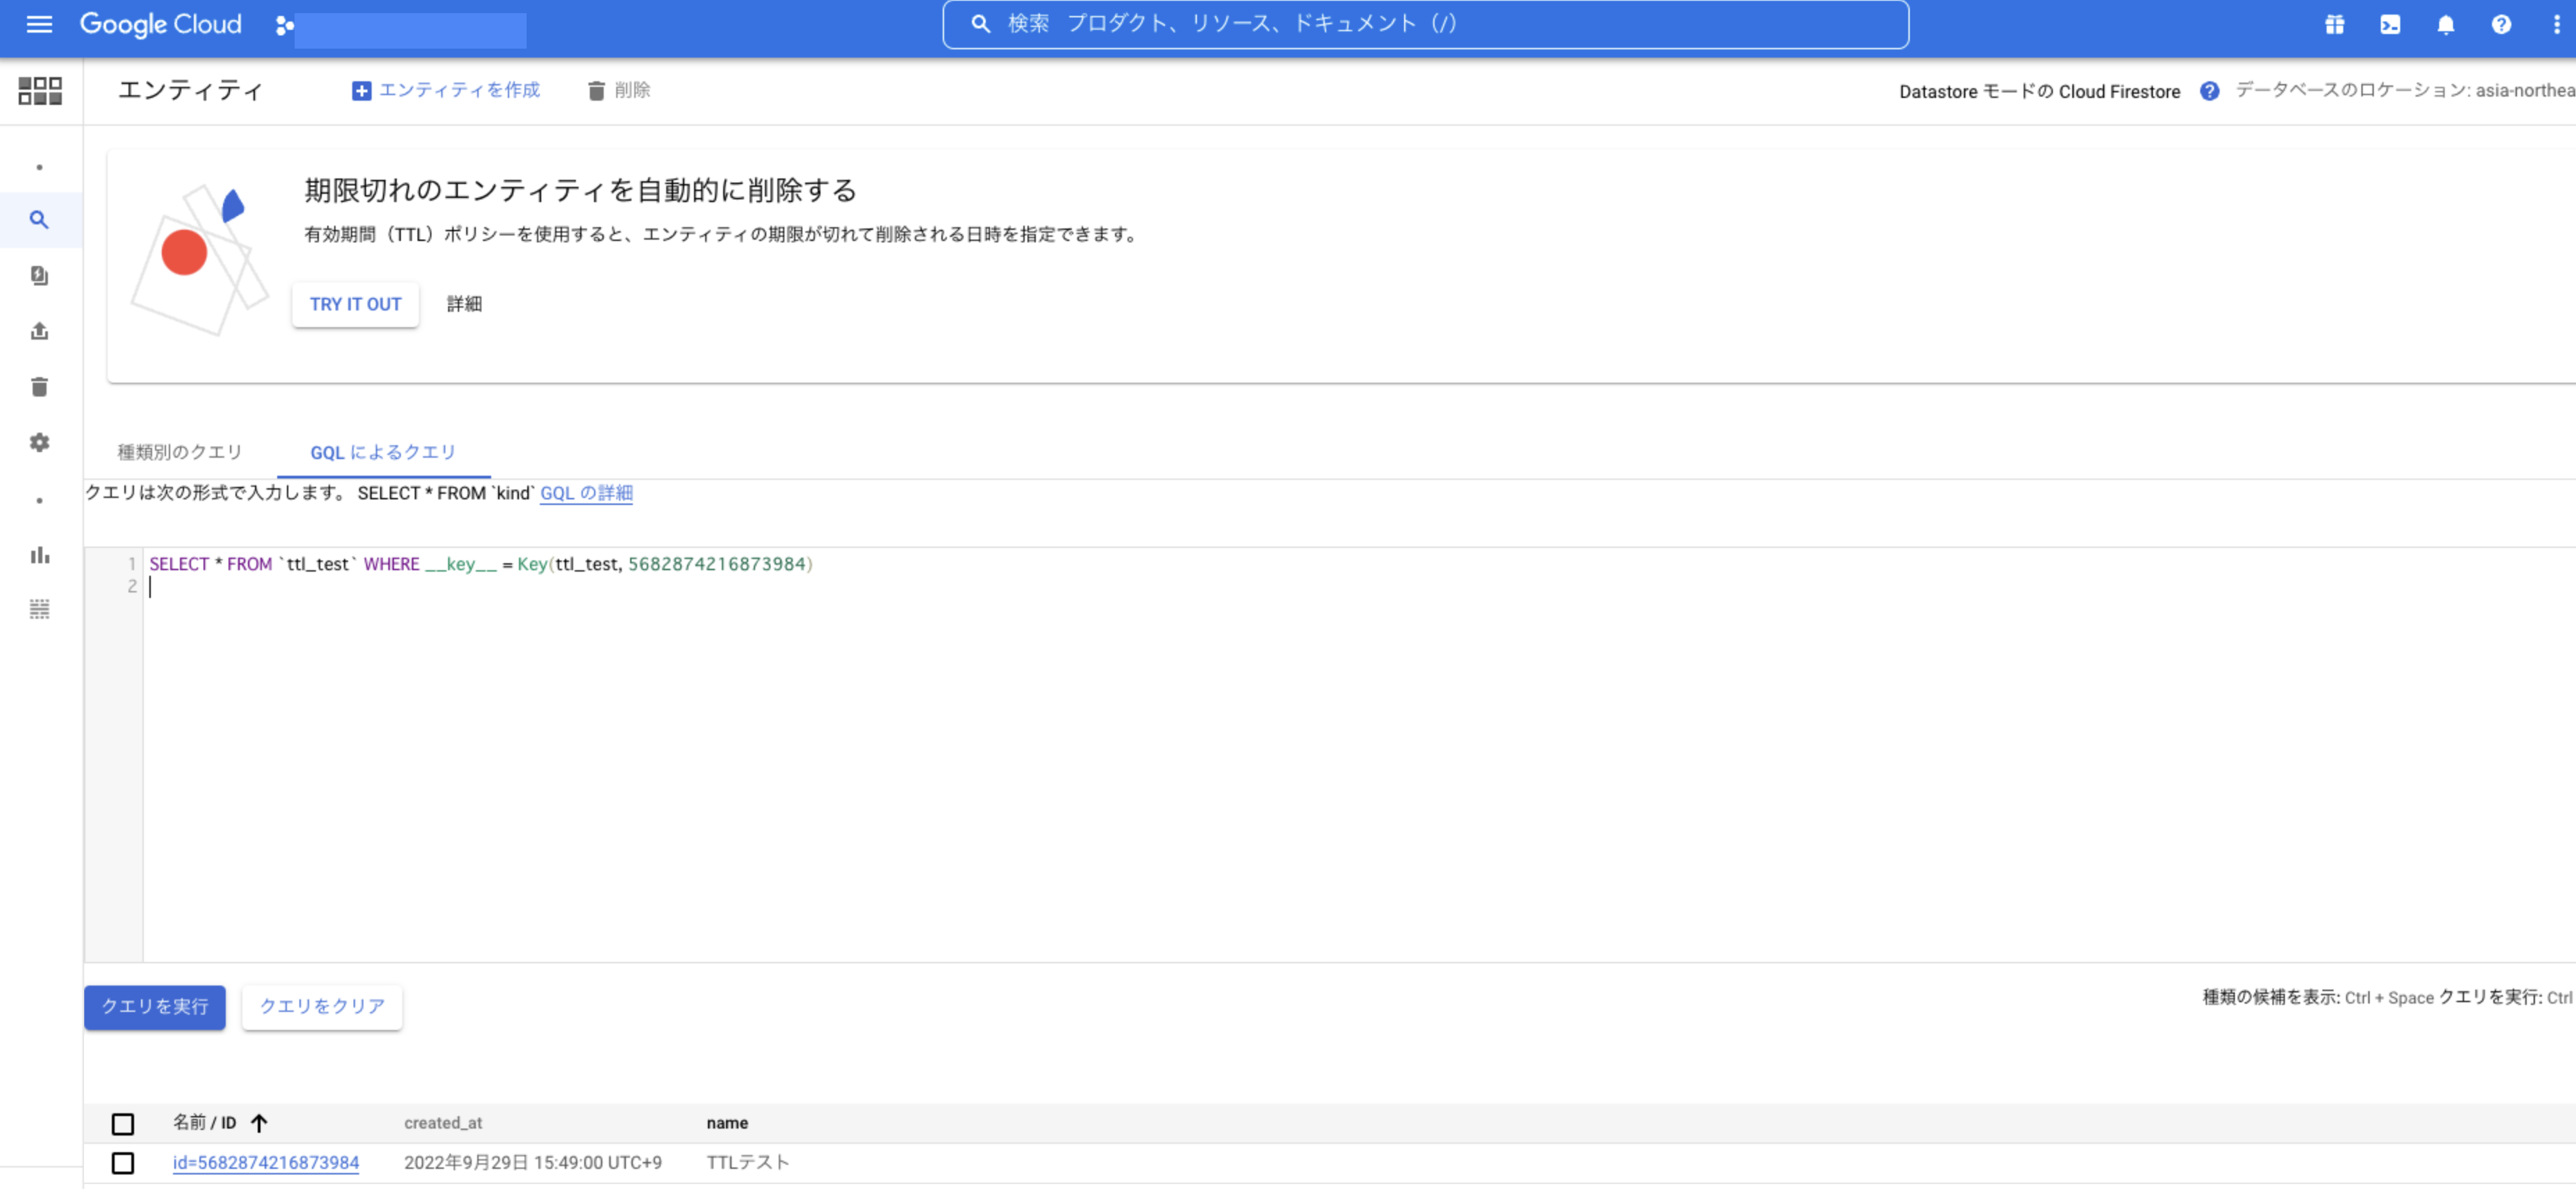The image size is (2576, 1189).
Task: Select the GQL によるクエリ tab
Action: click(x=383, y=452)
